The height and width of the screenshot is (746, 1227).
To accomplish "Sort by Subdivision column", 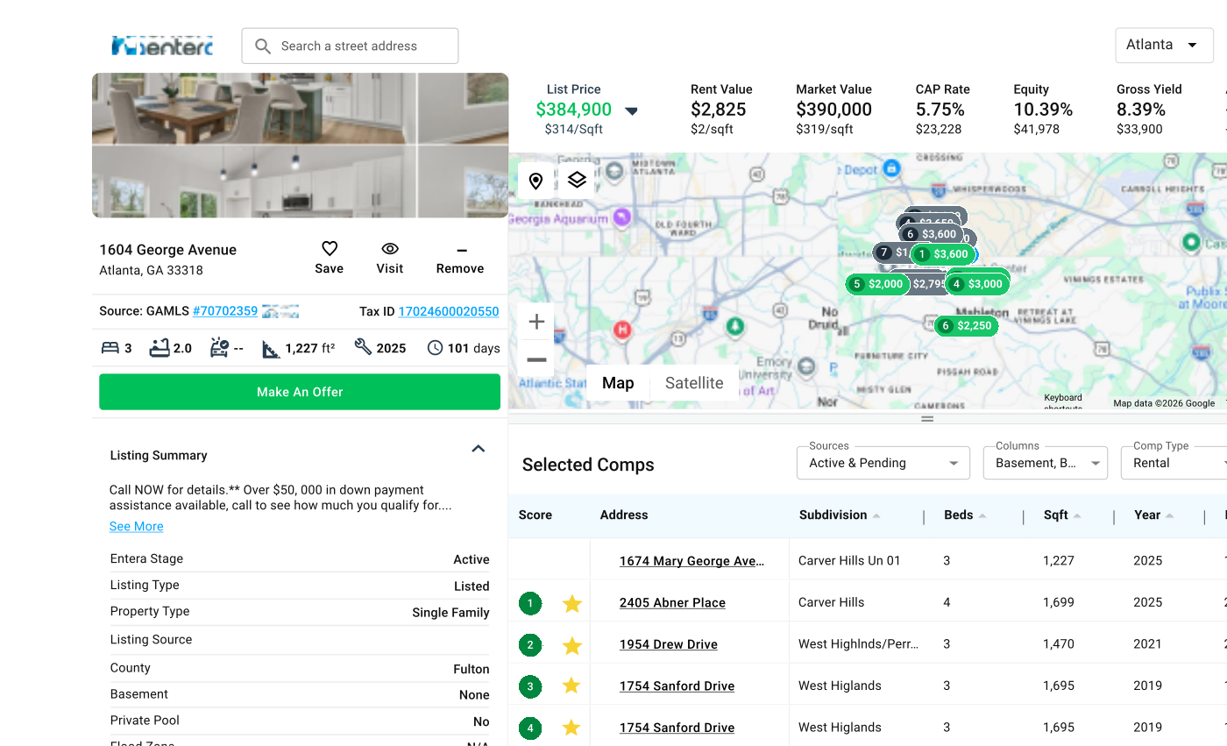I will pyautogui.click(x=840, y=515).
